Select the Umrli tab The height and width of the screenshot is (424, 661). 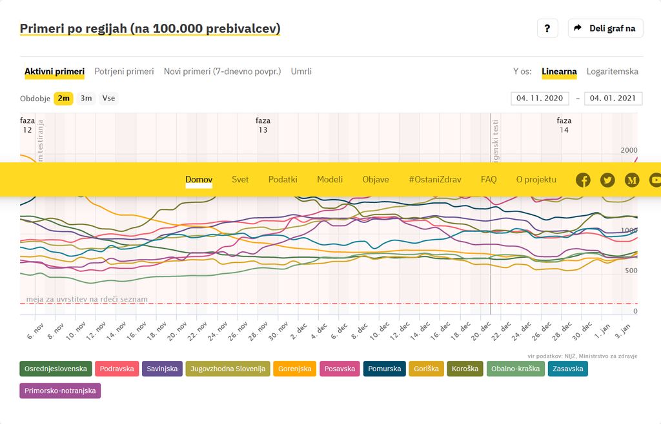click(301, 72)
